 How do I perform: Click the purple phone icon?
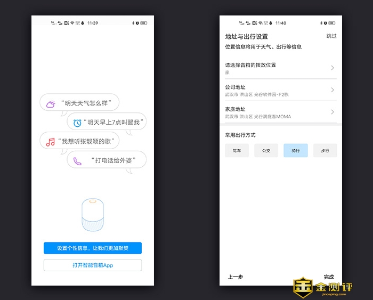click(77, 160)
